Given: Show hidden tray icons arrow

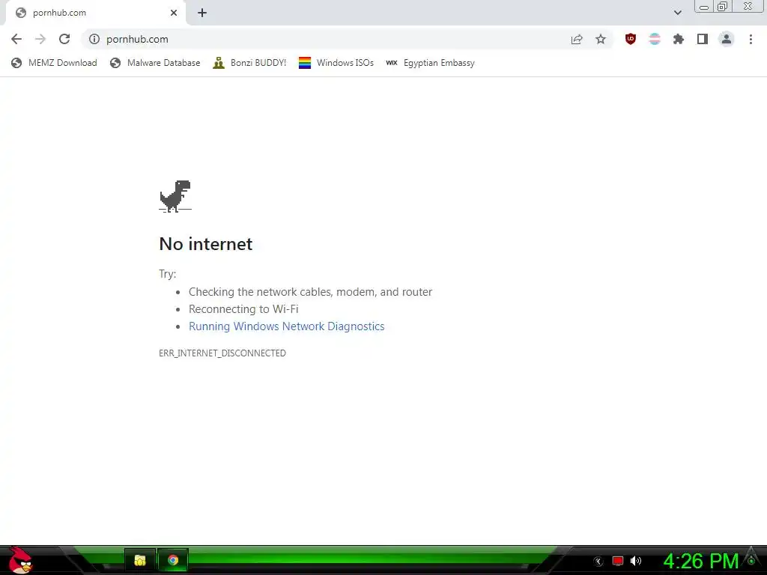Looking at the screenshot, I should pos(598,562).
